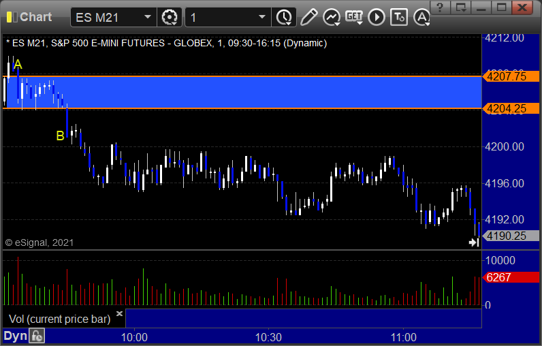This screenshot has width=542, height=346.
Task: Select the Vol (current price bar) label
Action: point(59,319)
